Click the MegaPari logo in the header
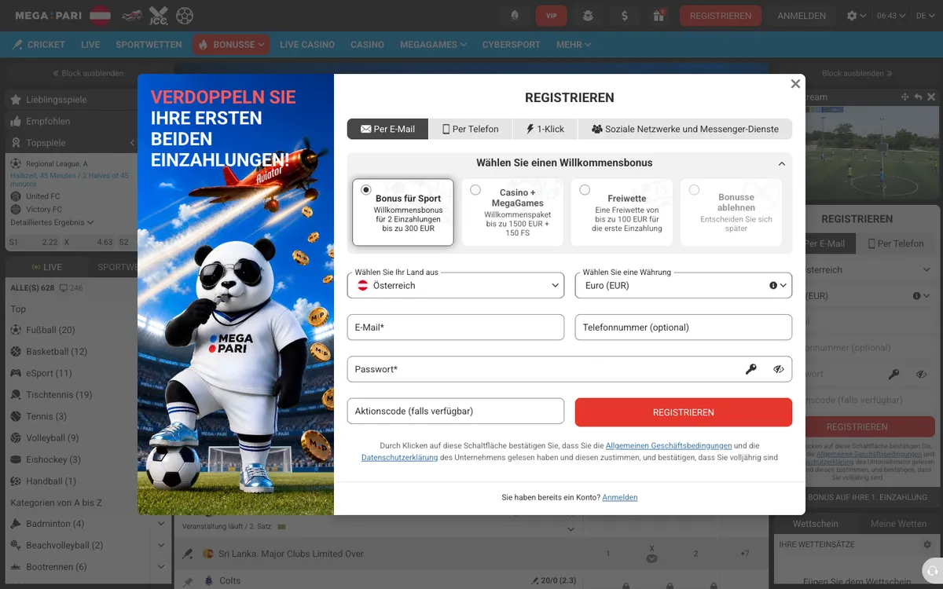The width and height of the screenshot is (943, 589). (49, 15)
